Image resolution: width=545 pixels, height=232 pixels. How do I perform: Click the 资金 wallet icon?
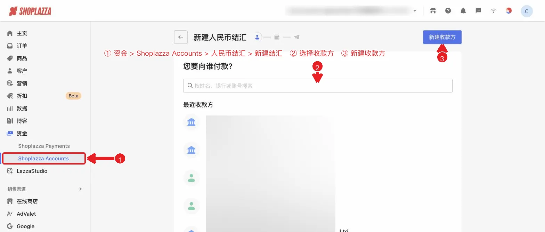tap(10, 134)
